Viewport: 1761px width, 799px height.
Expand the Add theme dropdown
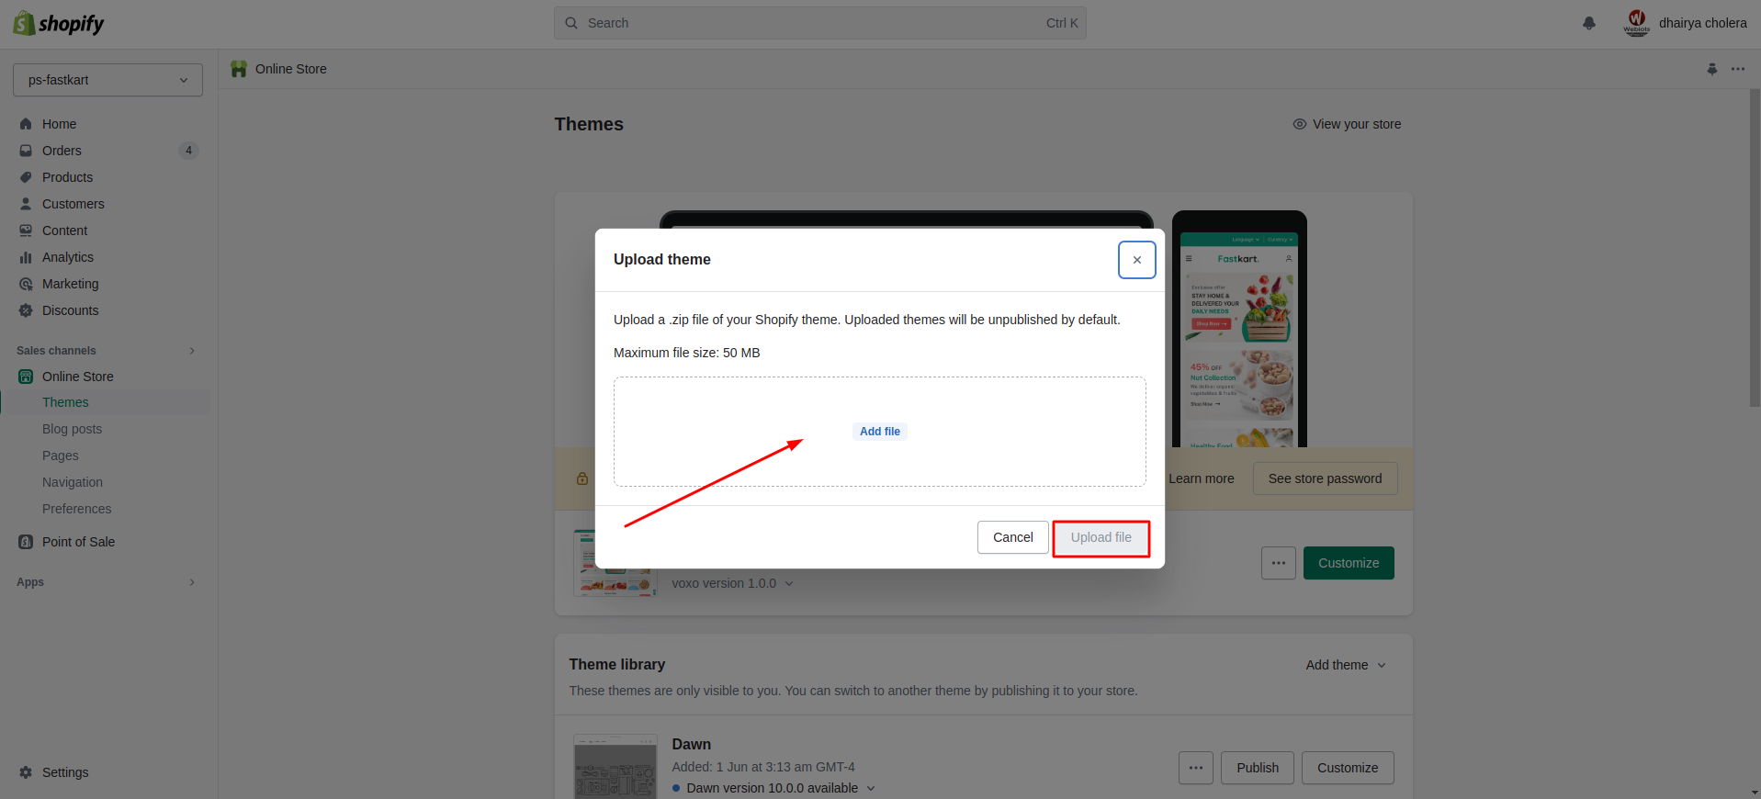pyautogui.click(x=1345, y=665)
